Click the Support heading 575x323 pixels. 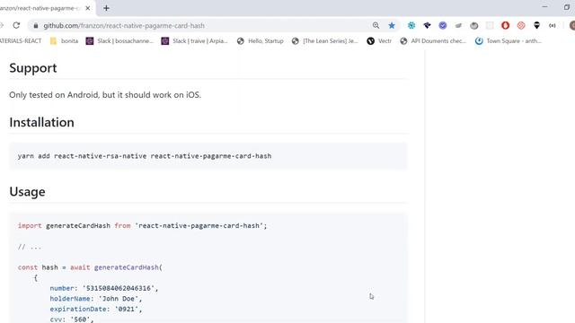33,68
